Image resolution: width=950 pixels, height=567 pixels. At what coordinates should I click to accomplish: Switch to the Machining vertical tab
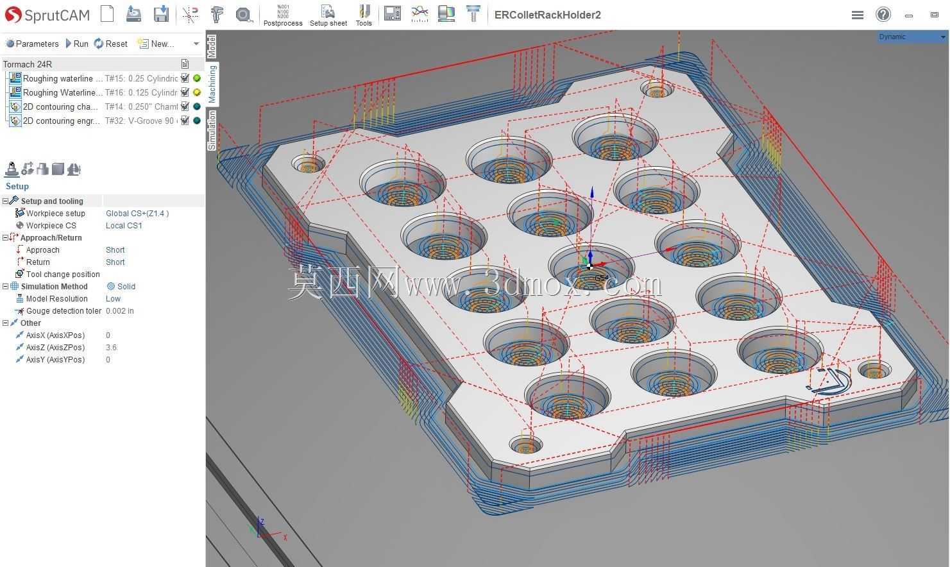coord(212,83)
